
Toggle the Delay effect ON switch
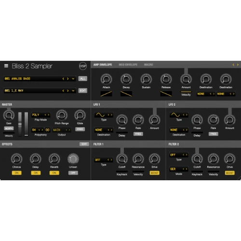point(36,173)
